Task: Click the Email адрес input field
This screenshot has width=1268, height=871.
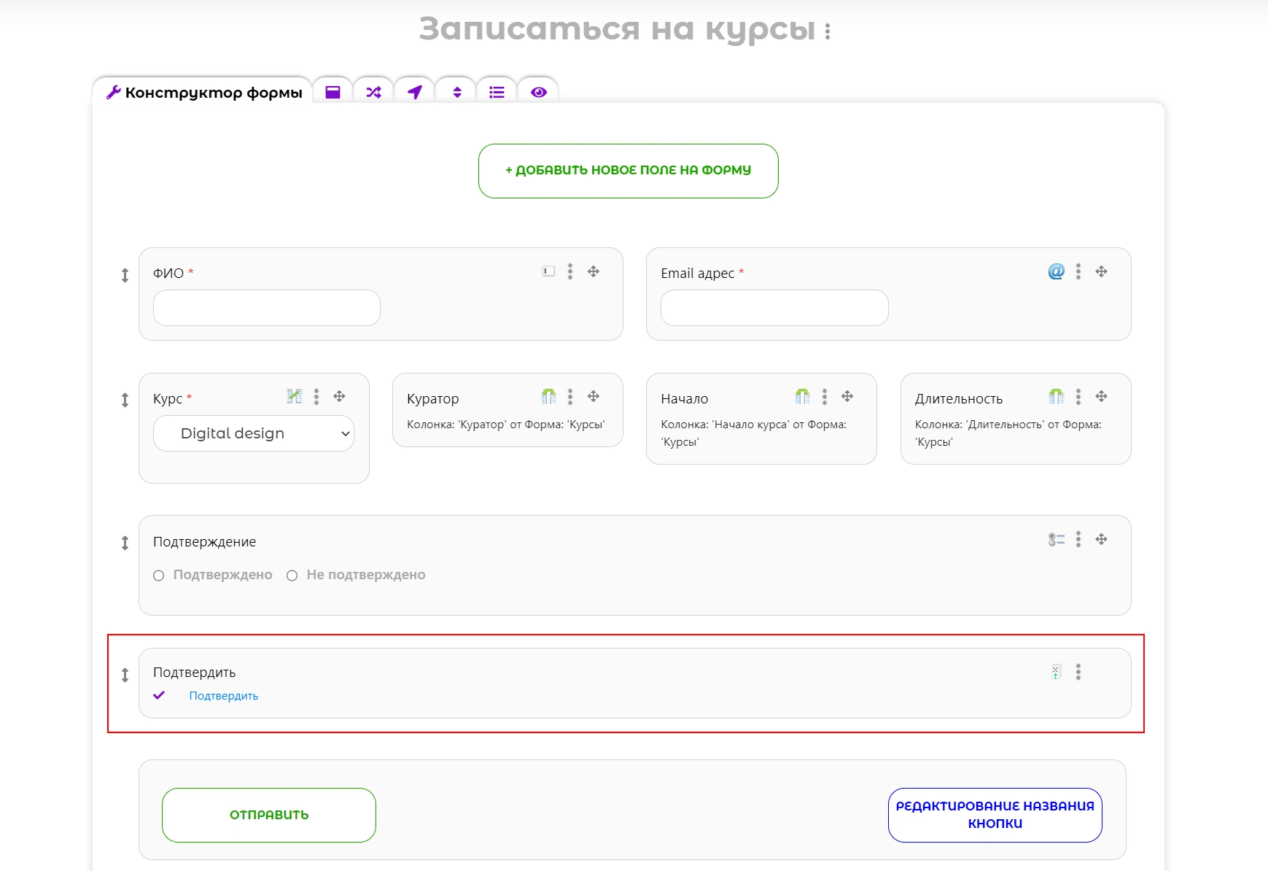Action: (x=774, y=308)
